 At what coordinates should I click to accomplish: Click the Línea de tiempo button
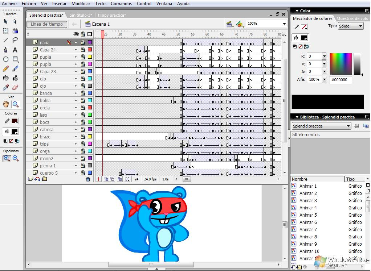46,24
